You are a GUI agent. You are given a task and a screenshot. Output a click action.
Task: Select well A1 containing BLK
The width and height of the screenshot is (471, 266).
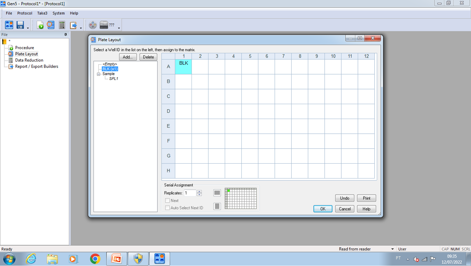click(183, 67)
